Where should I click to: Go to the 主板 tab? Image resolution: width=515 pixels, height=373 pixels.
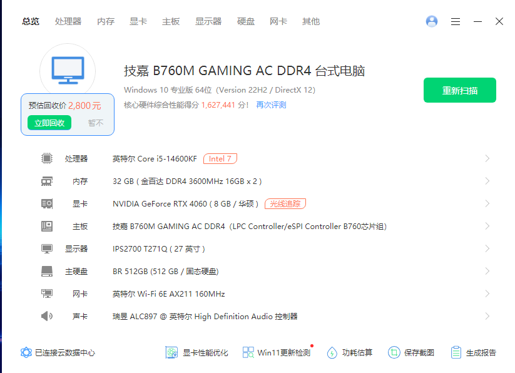coord(171,22)
